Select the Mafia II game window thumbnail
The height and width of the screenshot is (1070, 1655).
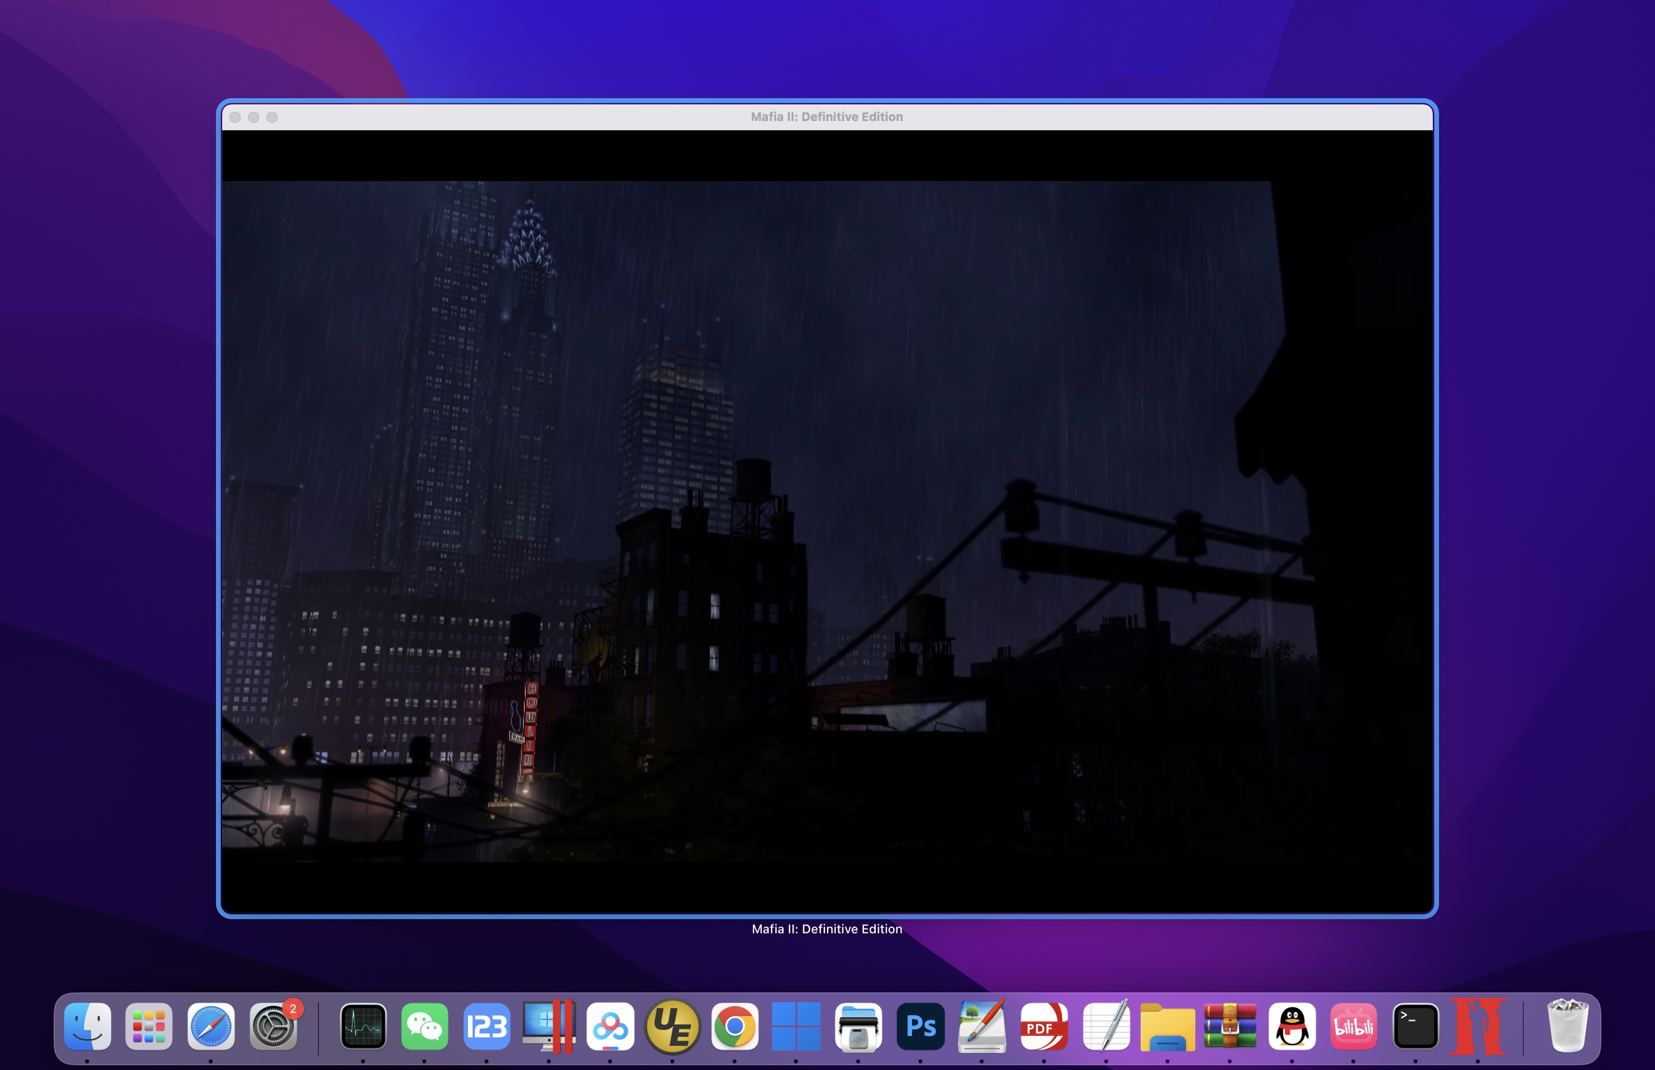pos(827,508)
